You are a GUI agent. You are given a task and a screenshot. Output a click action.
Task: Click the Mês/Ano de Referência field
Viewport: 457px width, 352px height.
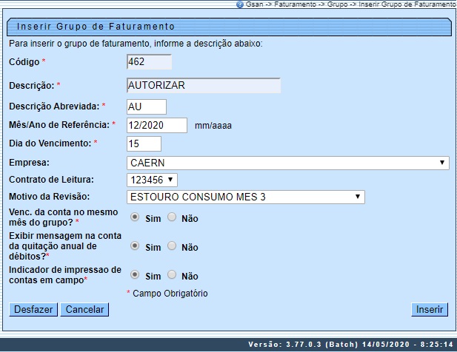click(x=157, y=125)
